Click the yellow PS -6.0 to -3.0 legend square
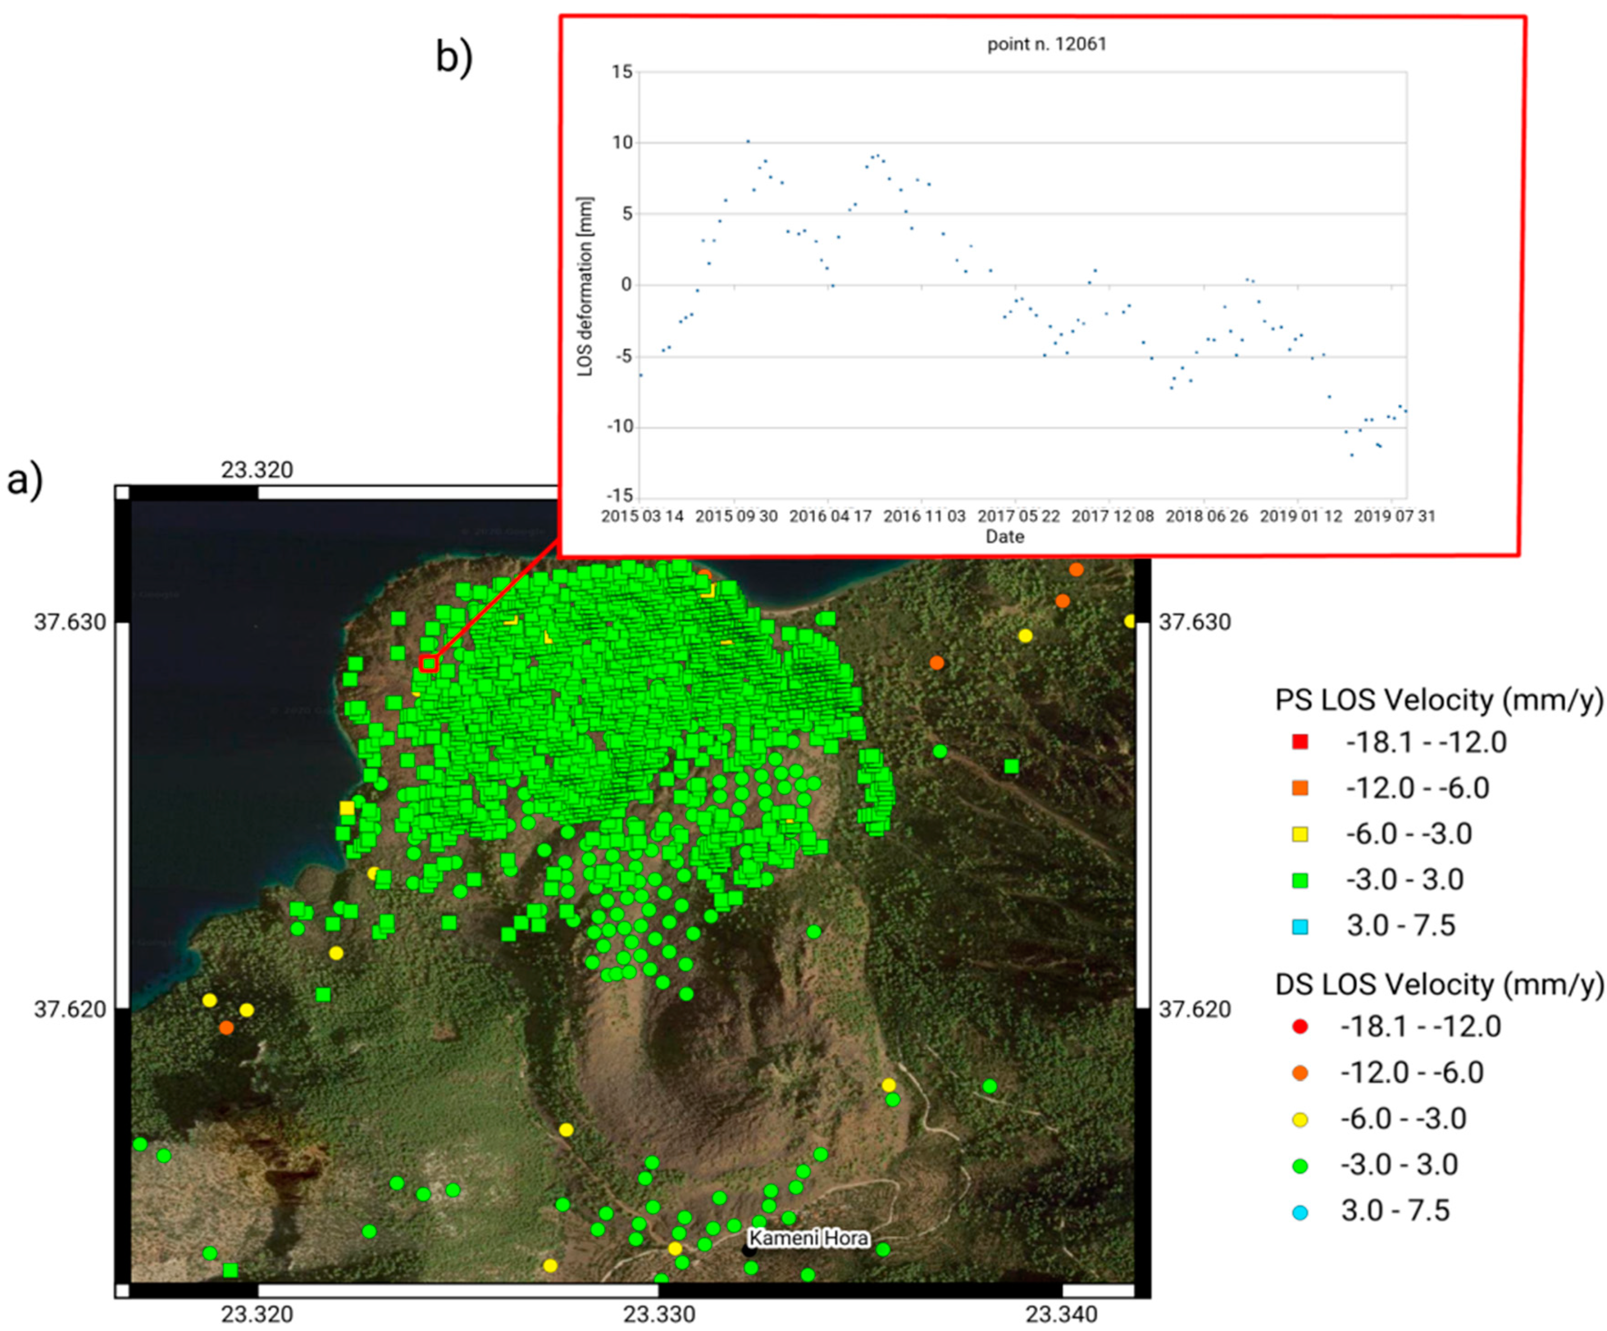Screen dimensions: 1607x1331 coord(1299,834)
